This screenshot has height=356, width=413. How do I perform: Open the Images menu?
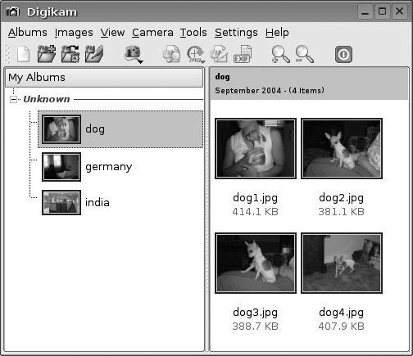[74, 33]
